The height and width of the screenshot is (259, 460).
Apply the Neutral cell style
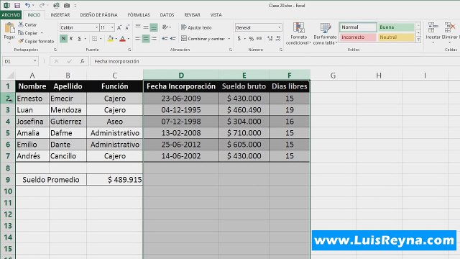[x=396, y=37]
